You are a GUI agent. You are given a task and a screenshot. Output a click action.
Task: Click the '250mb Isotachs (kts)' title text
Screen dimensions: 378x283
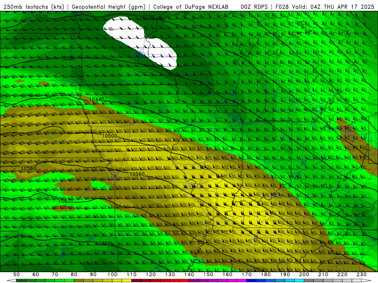(34, 7)
